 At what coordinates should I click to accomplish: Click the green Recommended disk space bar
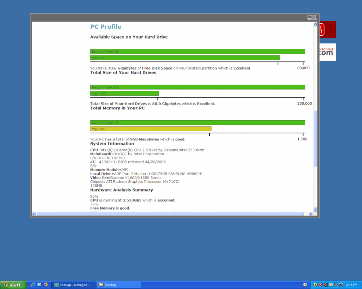197,51
